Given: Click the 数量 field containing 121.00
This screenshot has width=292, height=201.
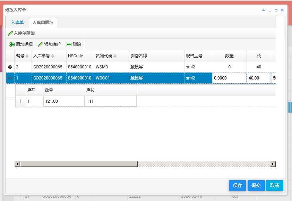Looking at the screenshot, I should point(64,101).
